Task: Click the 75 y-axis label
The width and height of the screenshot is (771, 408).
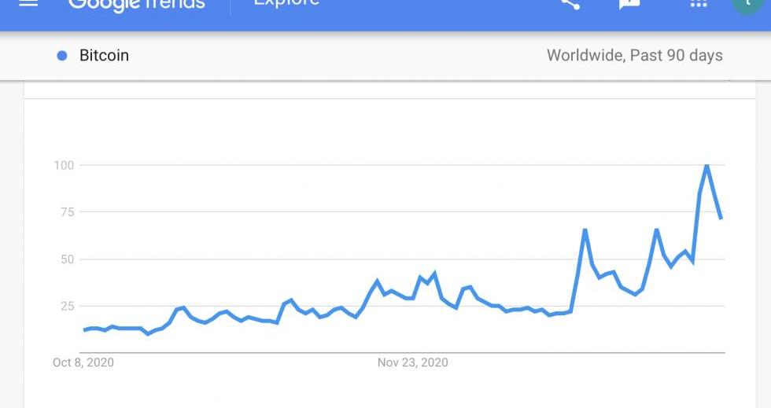Action: click(x=67, y=212)
